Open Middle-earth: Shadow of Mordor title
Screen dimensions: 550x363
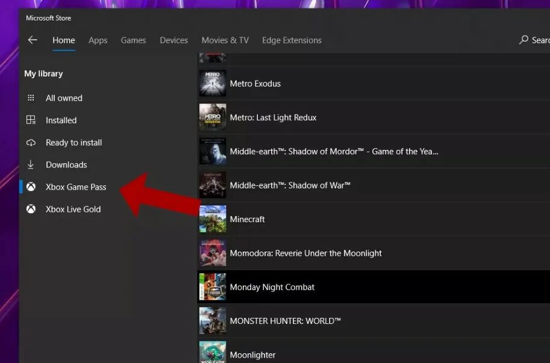point(334,152)
